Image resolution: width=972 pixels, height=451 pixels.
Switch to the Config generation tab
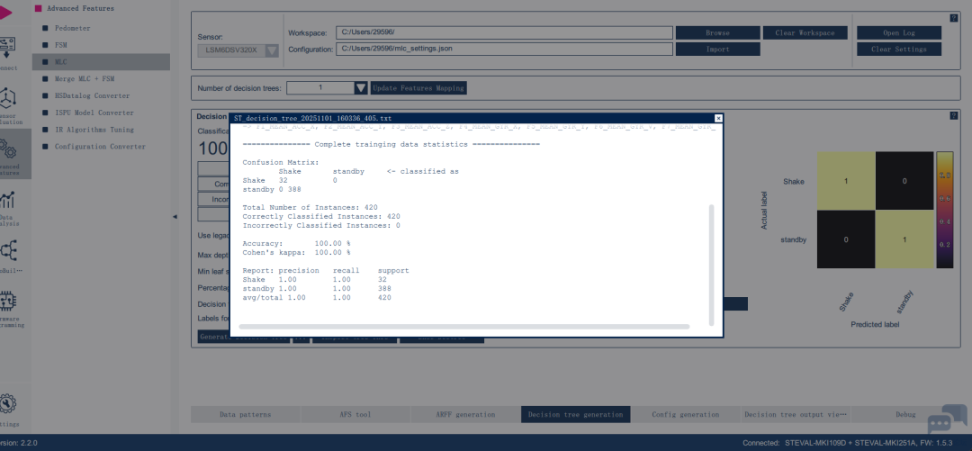point(686,414)
